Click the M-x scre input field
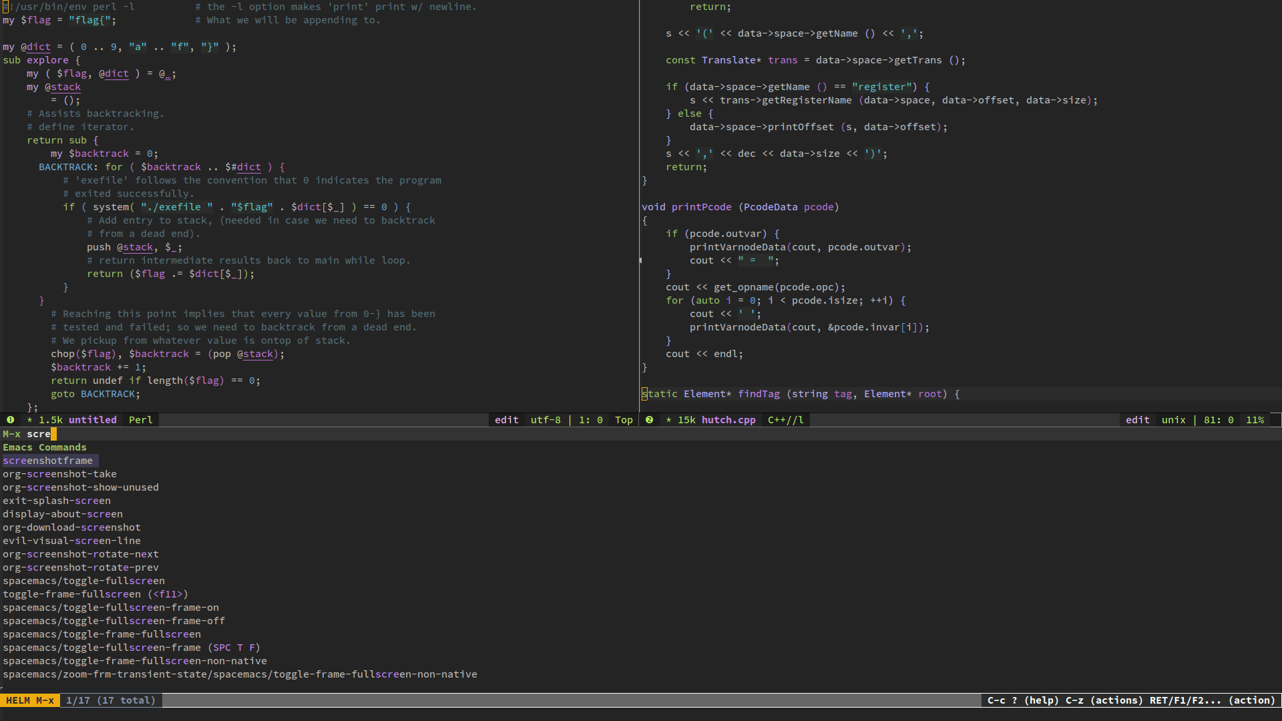The width and height of the screenshot is (1282, 721). (641, 434)
